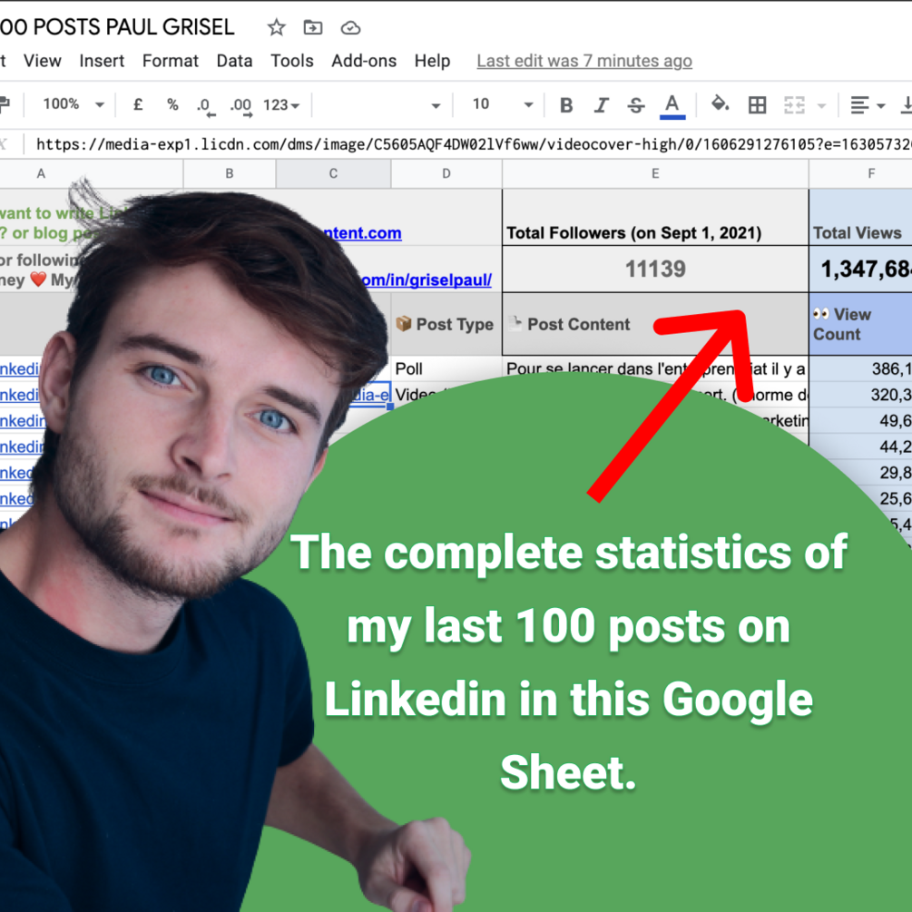Open the borders tool
The image size is (912, 912).
pyautogui.click(x=757, y=105)
